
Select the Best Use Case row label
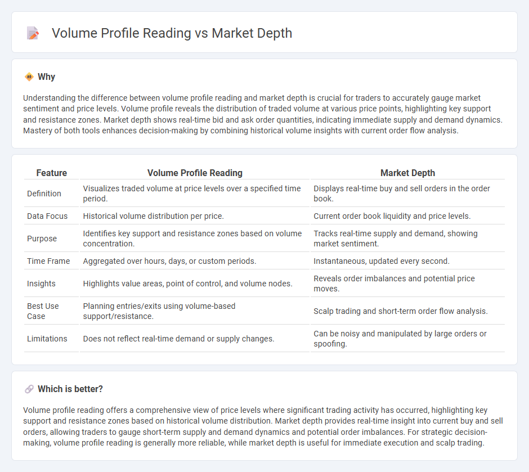pyautogui.click(x=43, y=311)
